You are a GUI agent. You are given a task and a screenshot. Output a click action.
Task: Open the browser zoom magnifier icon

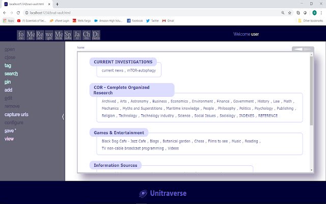click(283, 13)
